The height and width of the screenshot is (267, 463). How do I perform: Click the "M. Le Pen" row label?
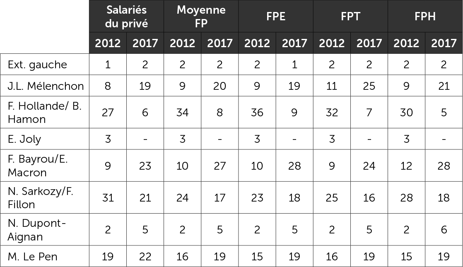tap(33, 257)
